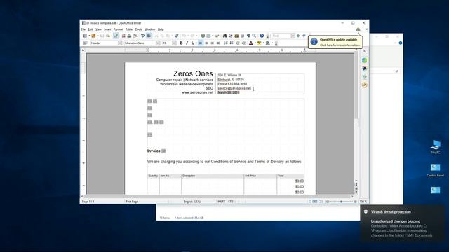The height and width of the screenshot is (252, 449).
Task: Run Spelling and Grammar check icon
Action: [x=143, y=36]
